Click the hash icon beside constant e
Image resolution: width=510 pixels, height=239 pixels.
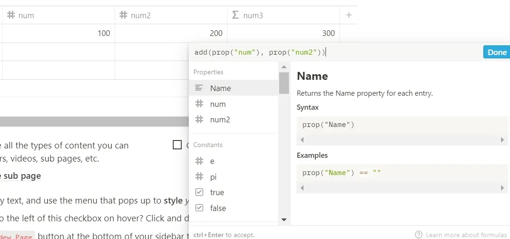click(x=199, y=161)
